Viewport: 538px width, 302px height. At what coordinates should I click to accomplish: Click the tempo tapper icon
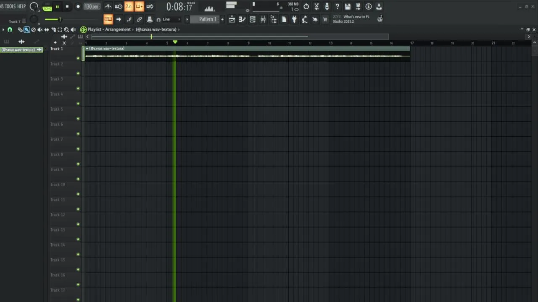click(x=304, y=19)
